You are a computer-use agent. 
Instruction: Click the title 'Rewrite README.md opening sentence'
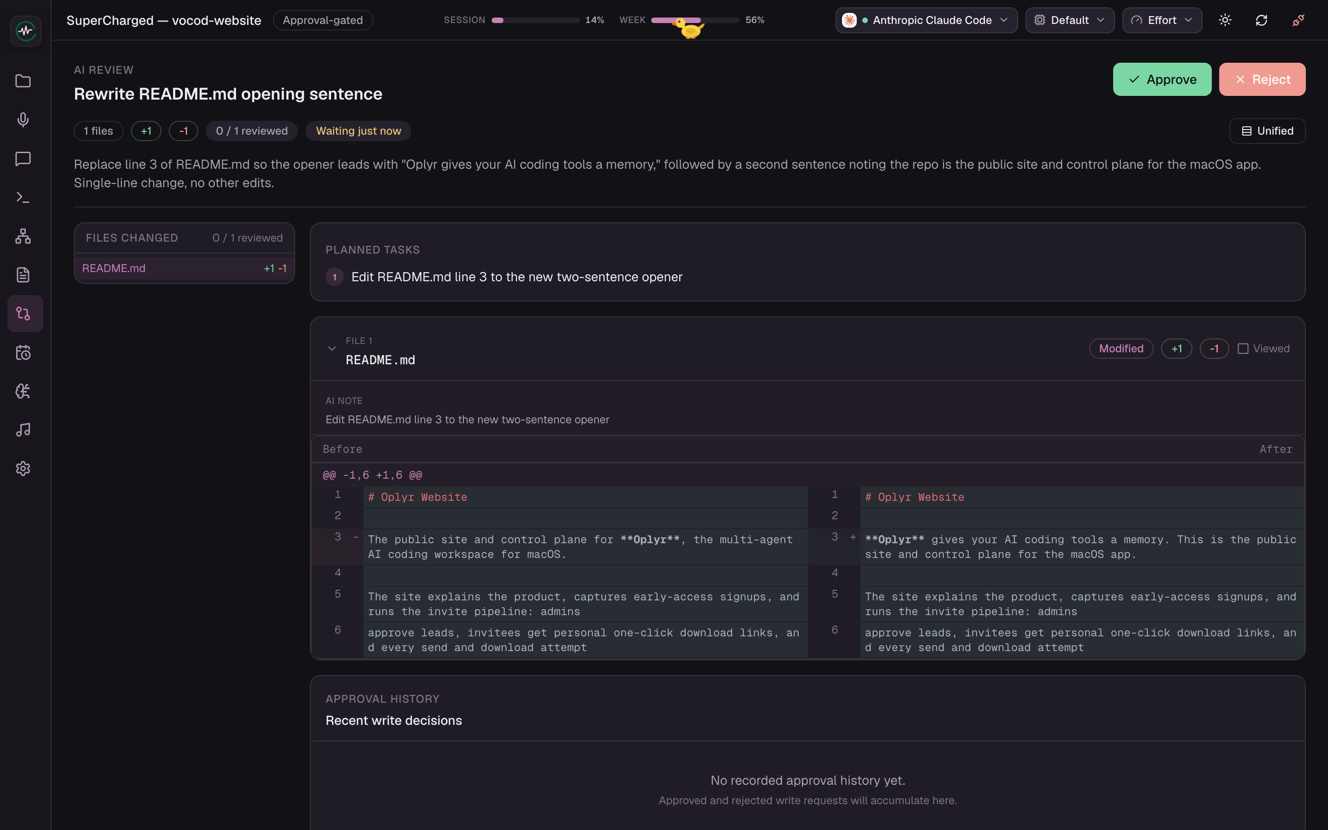[x=228, y=94]
